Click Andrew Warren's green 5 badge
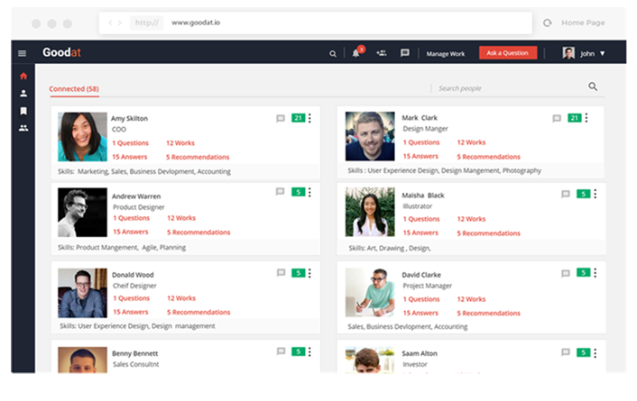637x401 pixels. coord(298,192)
